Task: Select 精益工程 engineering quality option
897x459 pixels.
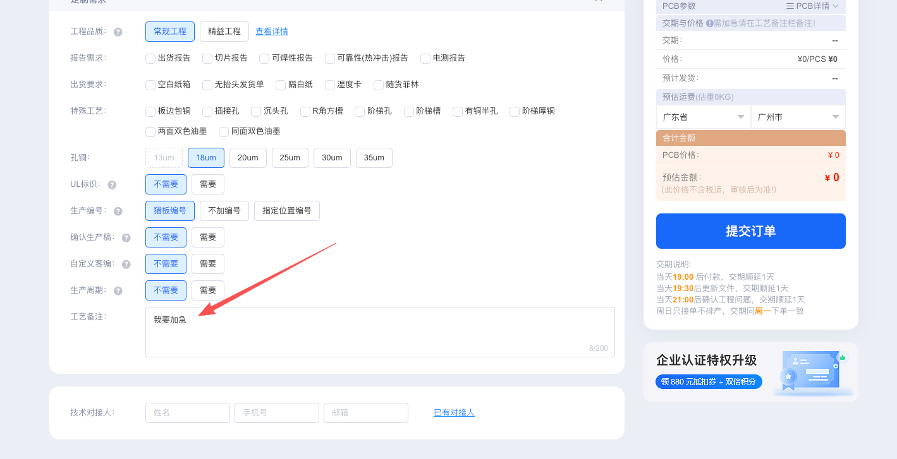Action: (x=224, y=32)
